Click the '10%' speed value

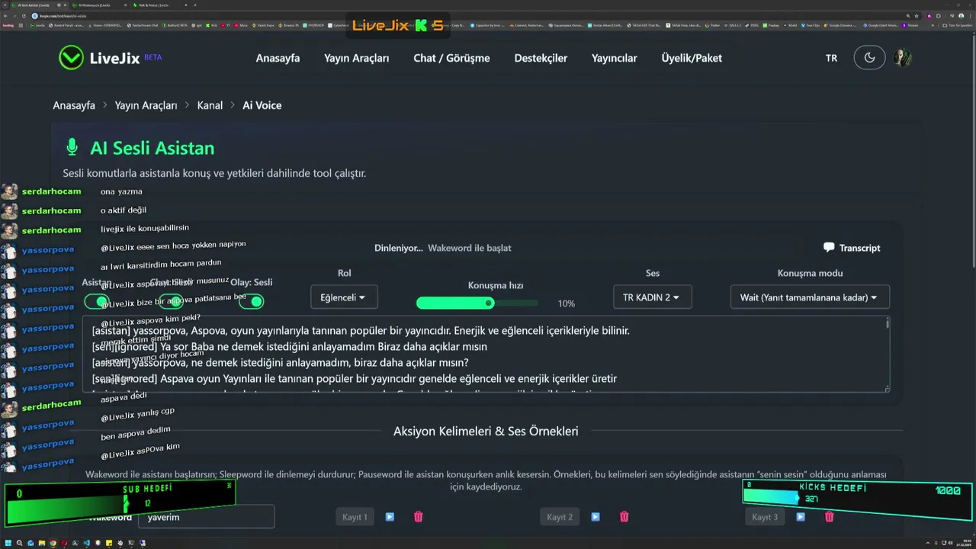tap(567, 303)
